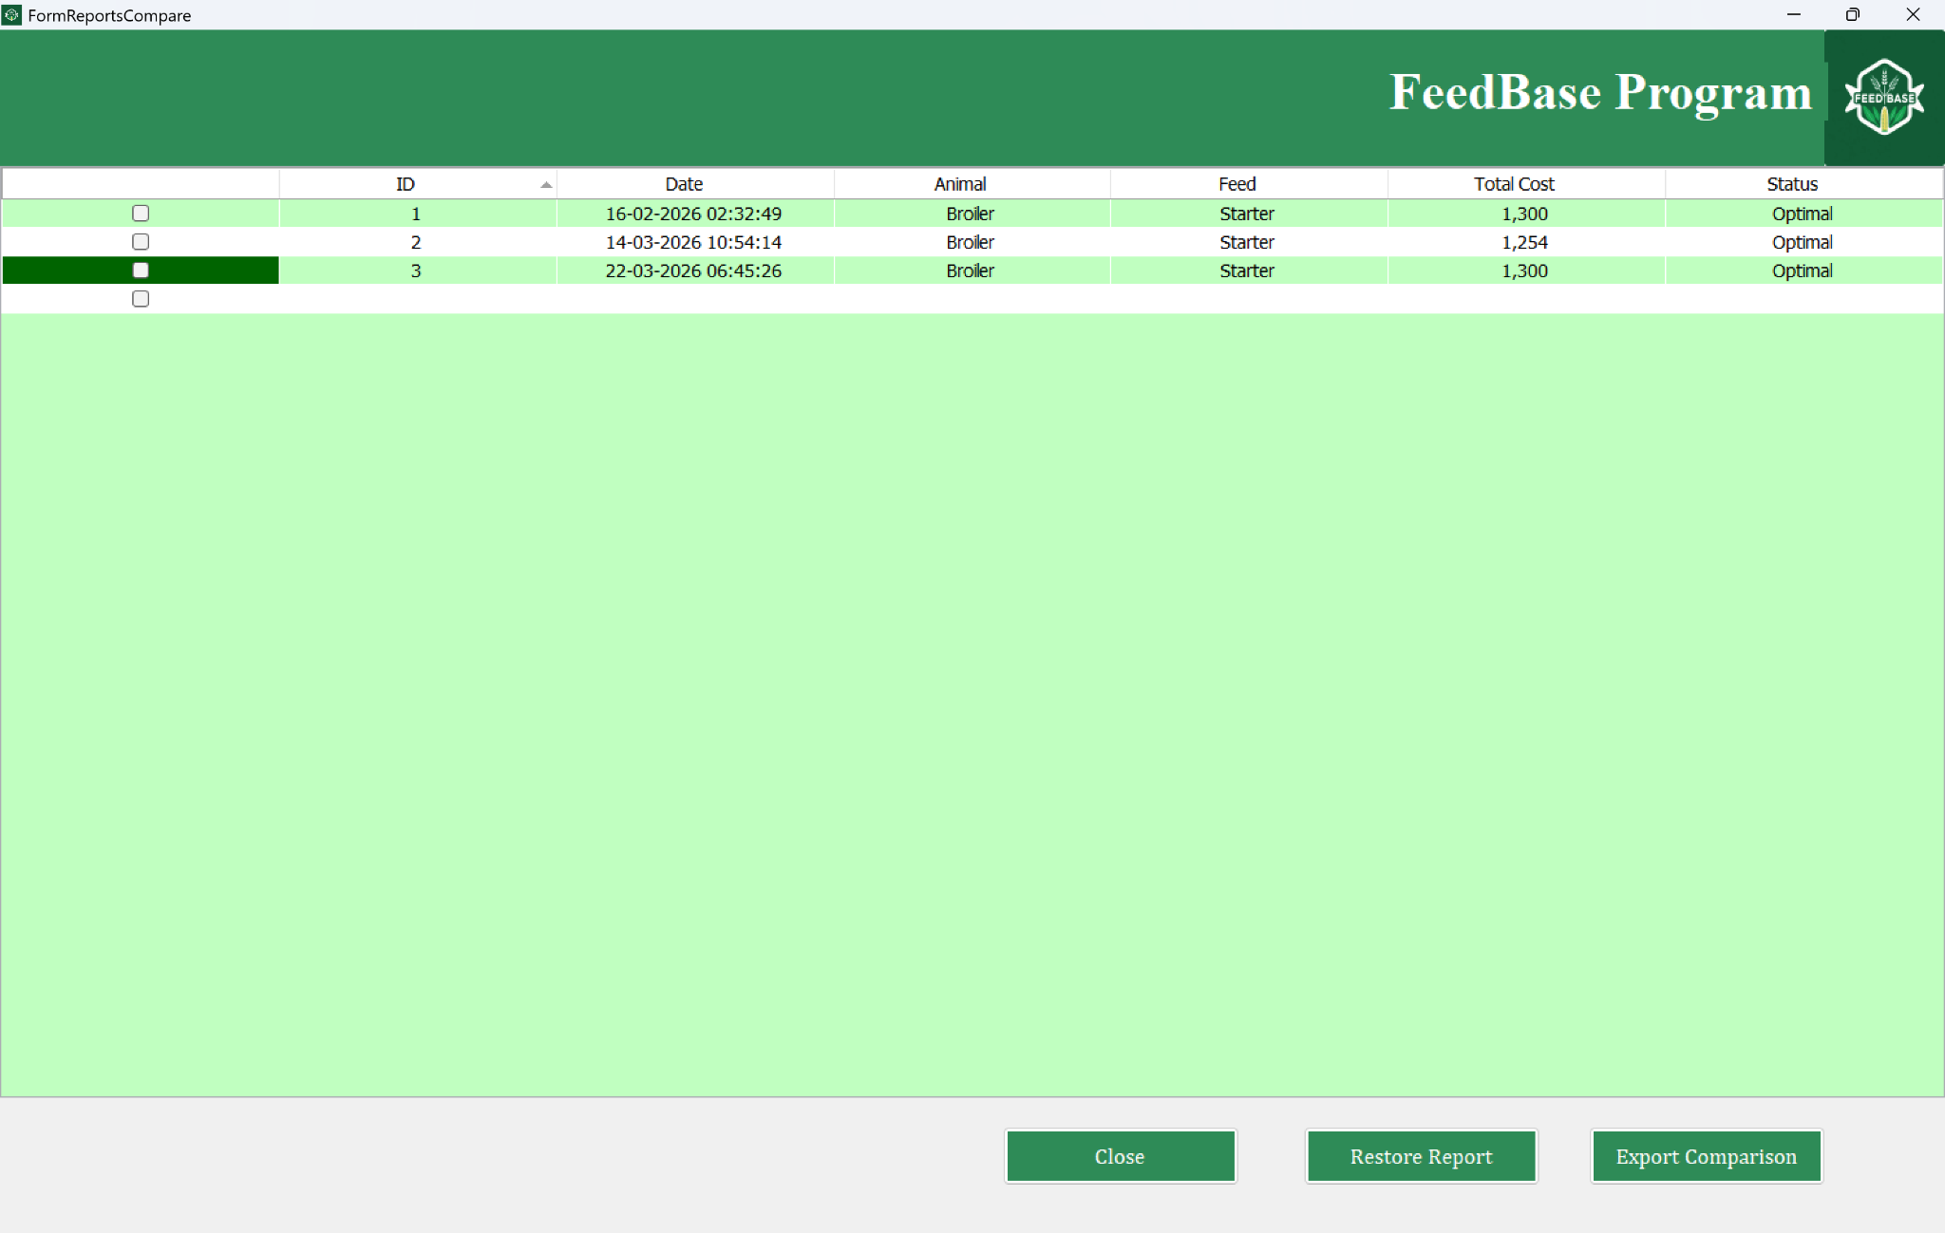Select the 14-03-2026 10:54:14 date cell
The height and width of the screenshot is (1233, 1945).
(693, 242)
